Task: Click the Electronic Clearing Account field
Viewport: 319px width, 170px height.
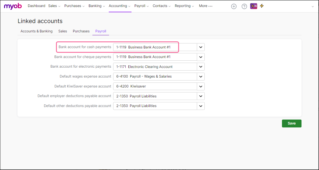Action: point(155,67)
